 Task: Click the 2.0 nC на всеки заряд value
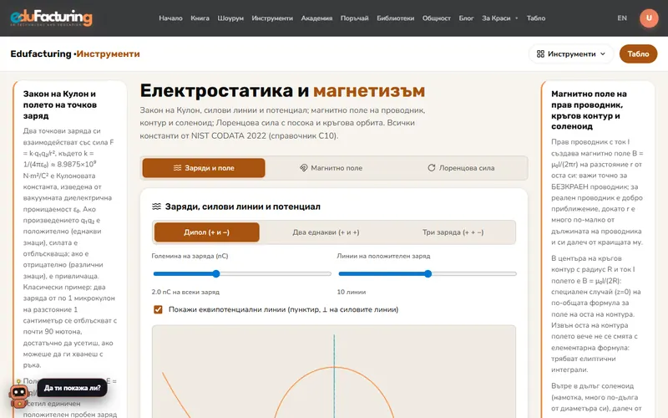pos(185,292)
